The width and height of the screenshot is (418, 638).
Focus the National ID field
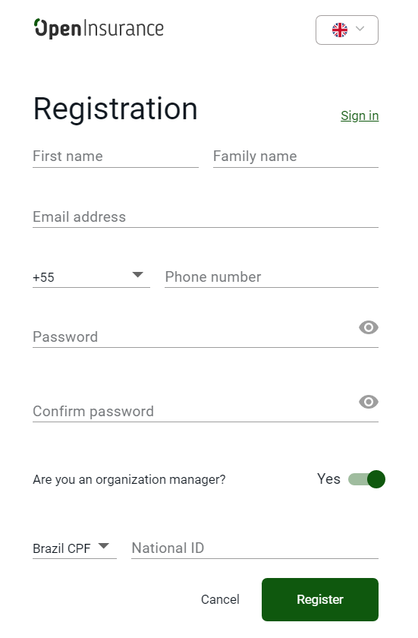click(255, 548)
